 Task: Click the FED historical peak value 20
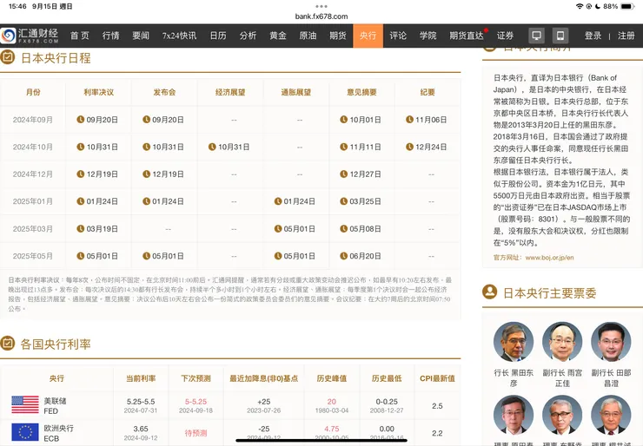(x=332, y=402)
